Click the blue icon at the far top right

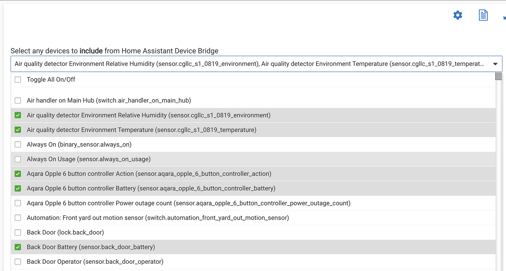coord(505,16)
